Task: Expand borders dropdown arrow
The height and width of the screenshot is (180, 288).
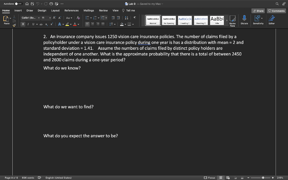Action: tap(133, 24)
